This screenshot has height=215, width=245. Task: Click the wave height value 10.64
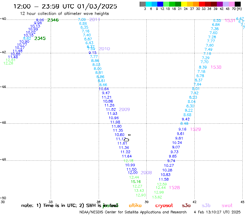pyautogui.click(x=104, y=89)
